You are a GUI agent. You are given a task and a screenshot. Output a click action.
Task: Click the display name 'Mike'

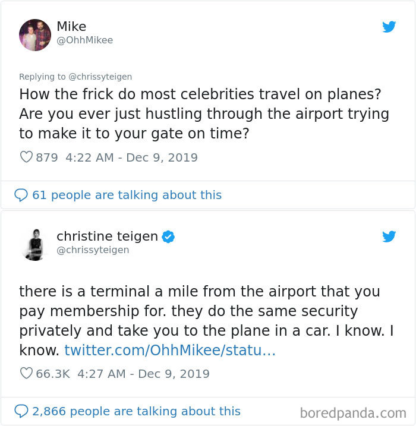point(71,27)
